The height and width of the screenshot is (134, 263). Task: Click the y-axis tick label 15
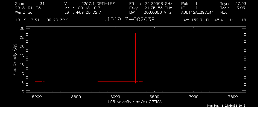click(22, 55)
